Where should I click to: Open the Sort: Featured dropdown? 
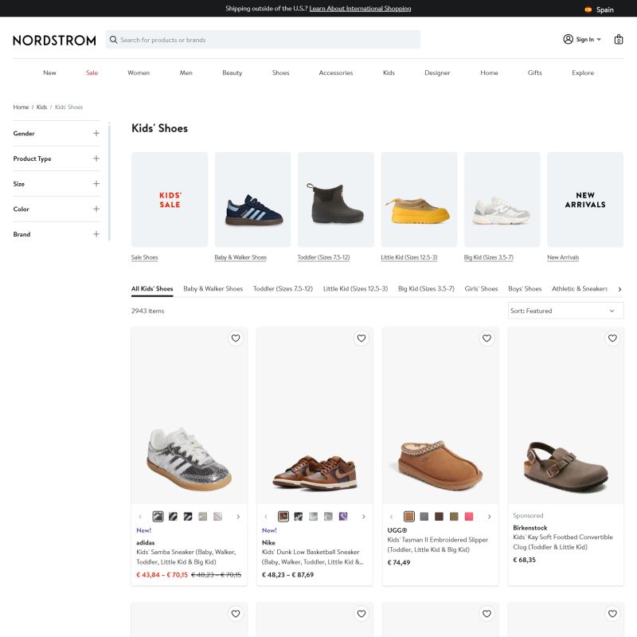565,311
